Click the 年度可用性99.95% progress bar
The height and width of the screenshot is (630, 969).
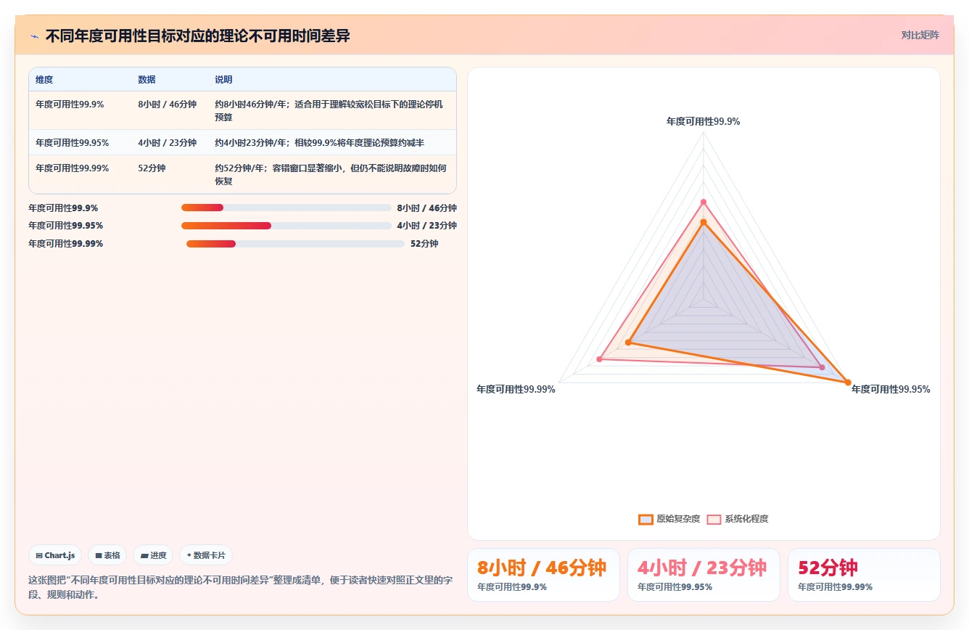pyautogui.click(x=286, y=226)
